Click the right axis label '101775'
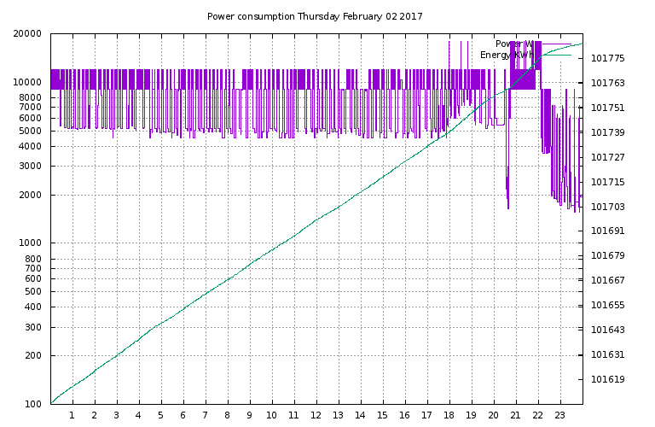655x427 pixels. [608, 58]
